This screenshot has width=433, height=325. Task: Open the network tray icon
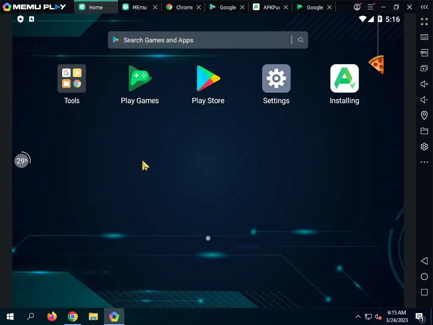click(368, 317)
